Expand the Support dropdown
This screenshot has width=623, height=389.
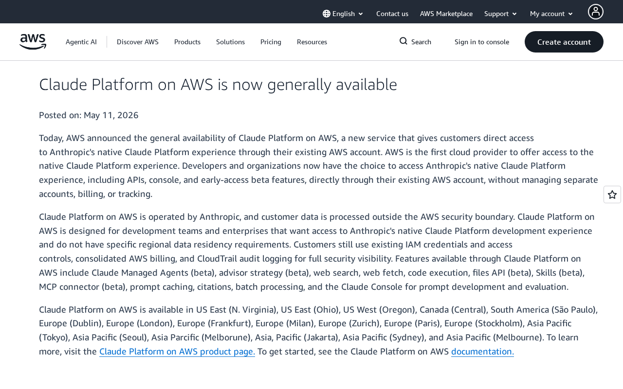click(x=501, y=14)
